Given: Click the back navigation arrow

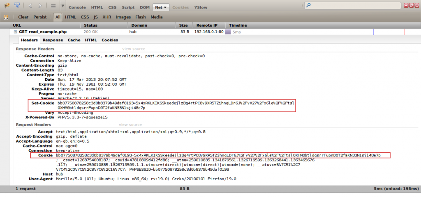Looking at the screenshot, I should click(31, 6).
